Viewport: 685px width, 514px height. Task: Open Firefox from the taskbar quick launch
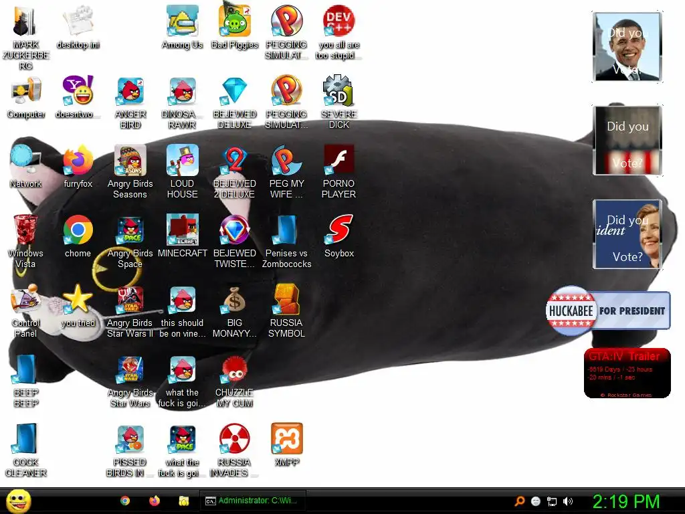(155, 501)
